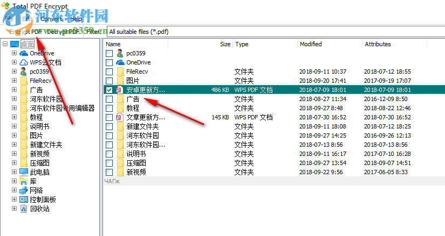Click the FileRecv folder icon in file list
Screen dimensions: 445x236
pyautogui.click(x=120, y=71)
